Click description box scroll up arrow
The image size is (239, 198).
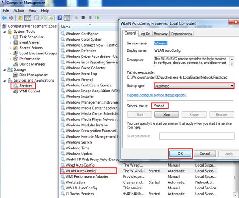(232, 59)
